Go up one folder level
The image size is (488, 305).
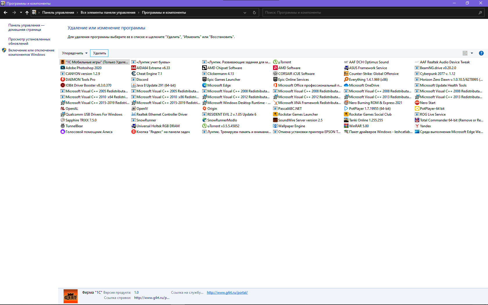(x=27, y=12)
